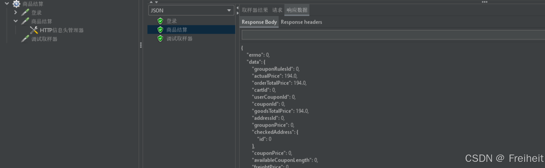The width and height of the screenshot is (545, 168).
Task: Open the Response Body tab
Action: point(259,22)
